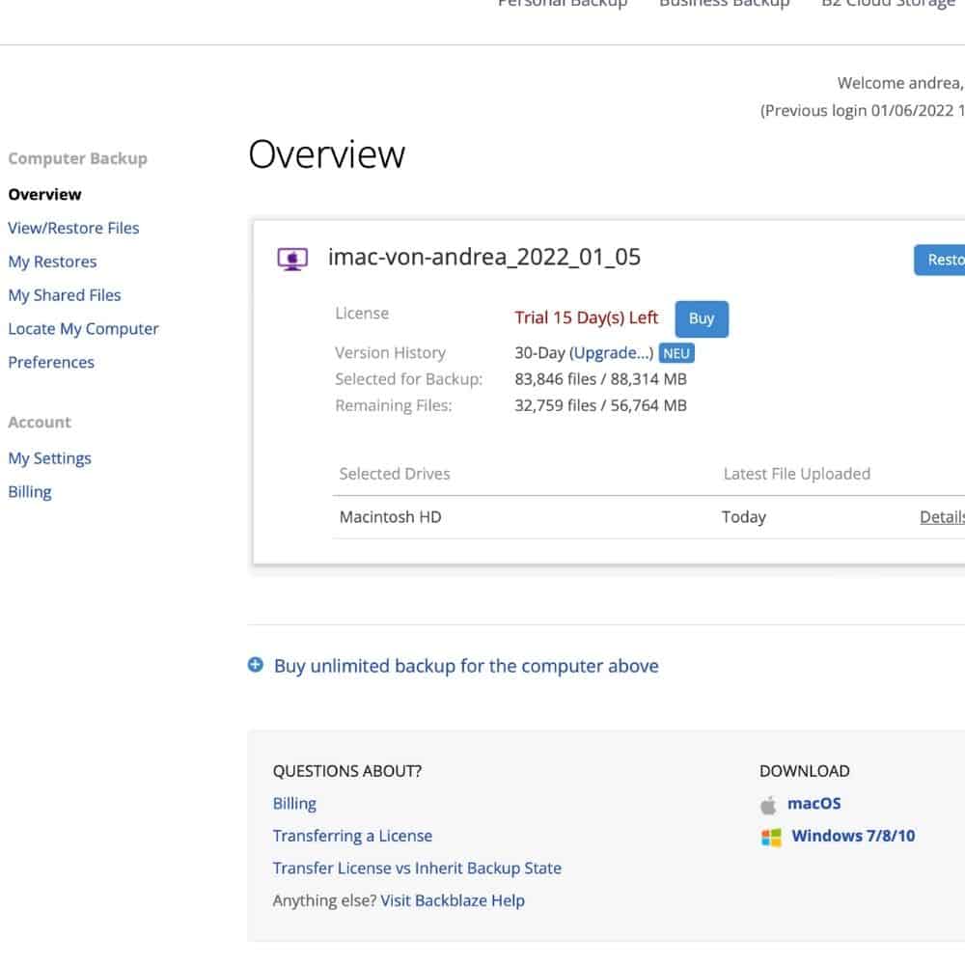Viewport: 965px width, 965px height.
Task: Click the Windows 7/8/10 download link
Action: [854, 836]
